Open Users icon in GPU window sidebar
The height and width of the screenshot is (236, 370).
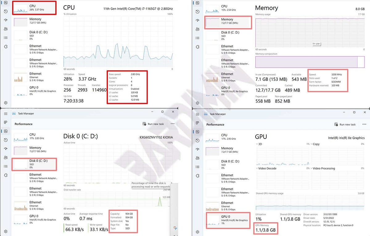click(197, 158)
